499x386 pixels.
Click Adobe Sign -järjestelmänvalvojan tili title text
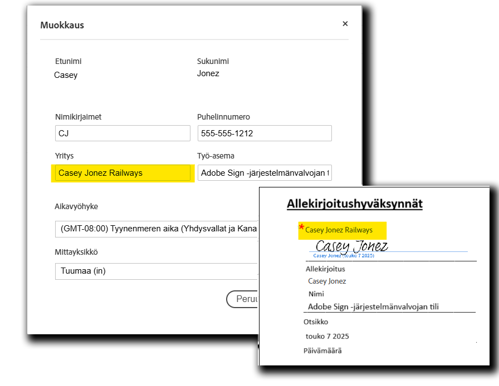point(373,307)
